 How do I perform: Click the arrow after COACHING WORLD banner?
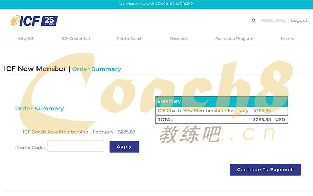coord(192,4)
